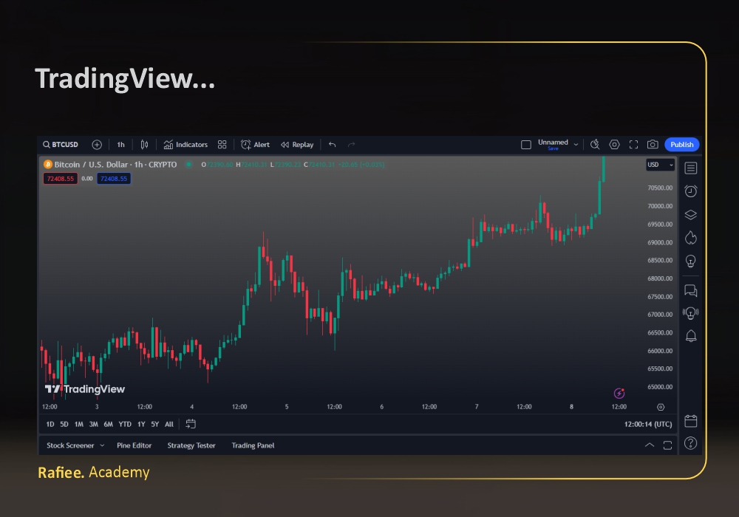Select the 5Y time range

[x=155, y=424]
